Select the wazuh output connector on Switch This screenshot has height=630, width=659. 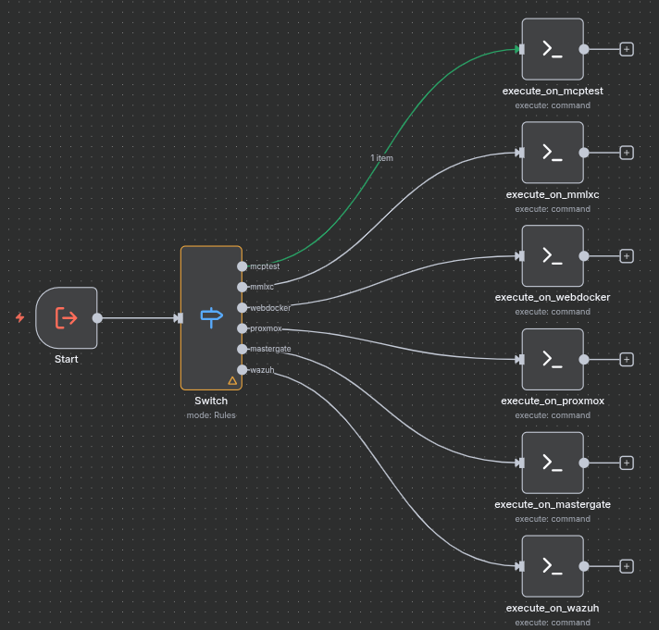coord(242,370)
